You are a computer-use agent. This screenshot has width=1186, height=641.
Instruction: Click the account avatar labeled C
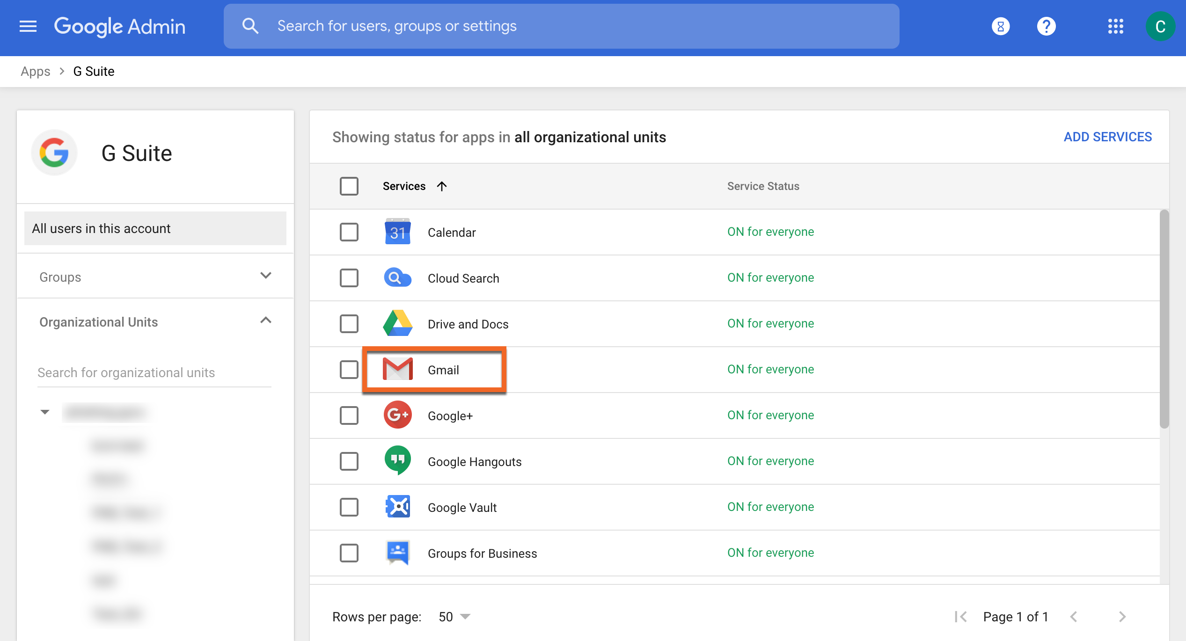pyautogui.click(x=1160, y=26)
